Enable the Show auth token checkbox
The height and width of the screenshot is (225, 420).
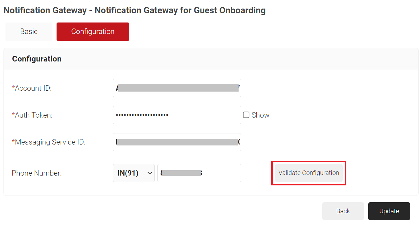[x=246, y=115]
